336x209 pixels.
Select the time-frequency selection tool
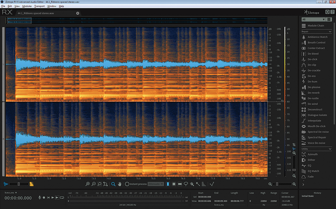174,184
